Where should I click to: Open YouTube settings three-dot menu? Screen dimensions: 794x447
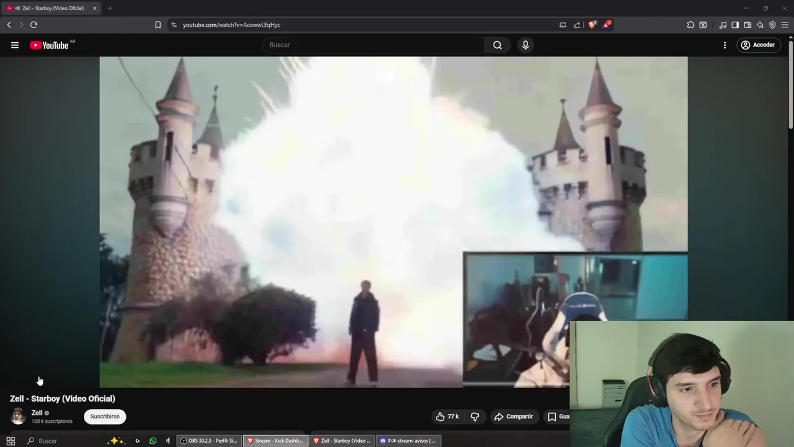[725, 45]
